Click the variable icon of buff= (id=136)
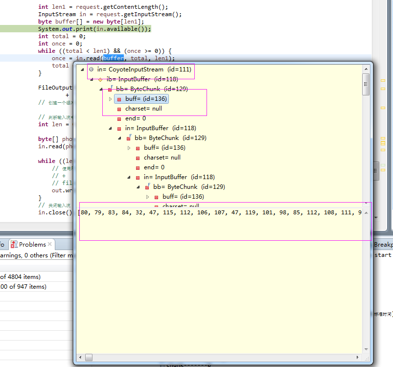The height and width of the screenshot is (367, 393). click(119, 99)
